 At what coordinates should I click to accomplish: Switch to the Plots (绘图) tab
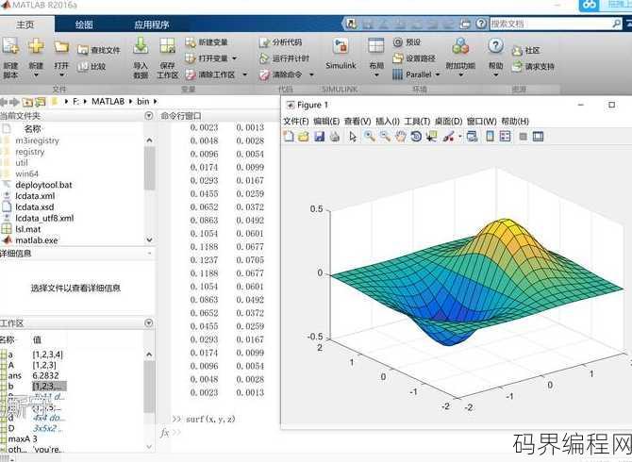pos(84,25)
